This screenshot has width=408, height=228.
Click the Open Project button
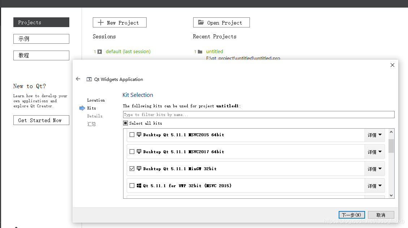[221, 22]
